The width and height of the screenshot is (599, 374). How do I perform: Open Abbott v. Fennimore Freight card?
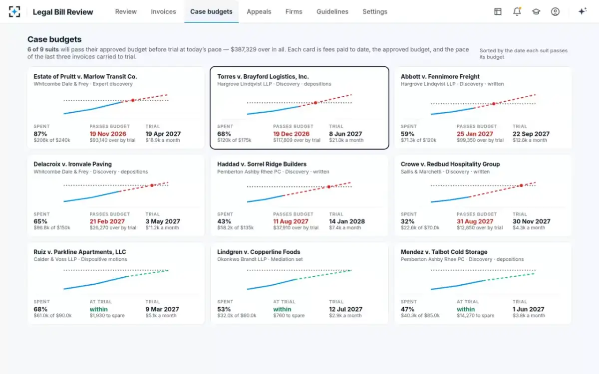click(483, 108)
